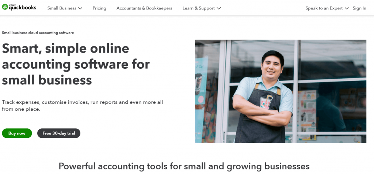Viewport: 374px width, 174px height.
Task: Click the green Buy now button
Action: 17,133
